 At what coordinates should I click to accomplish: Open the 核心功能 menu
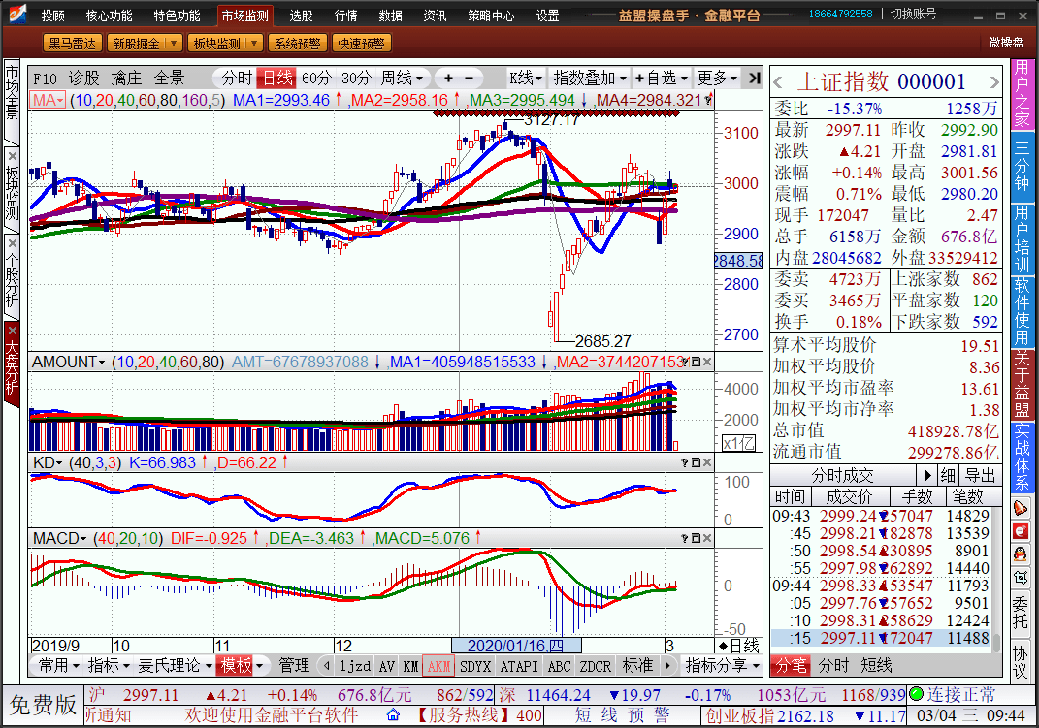pos(109,16)
